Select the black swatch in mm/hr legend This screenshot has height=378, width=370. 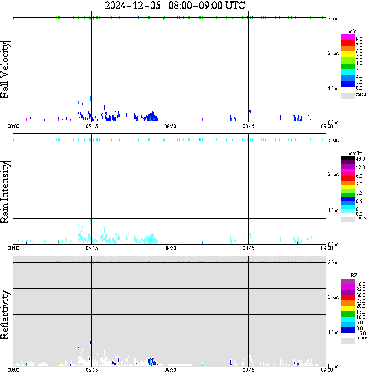[x=348, y=159]
